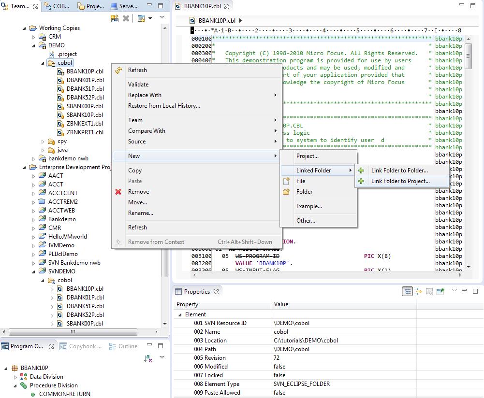
Task: Click the SVNDEMO project icon
Action: (42, 271)
